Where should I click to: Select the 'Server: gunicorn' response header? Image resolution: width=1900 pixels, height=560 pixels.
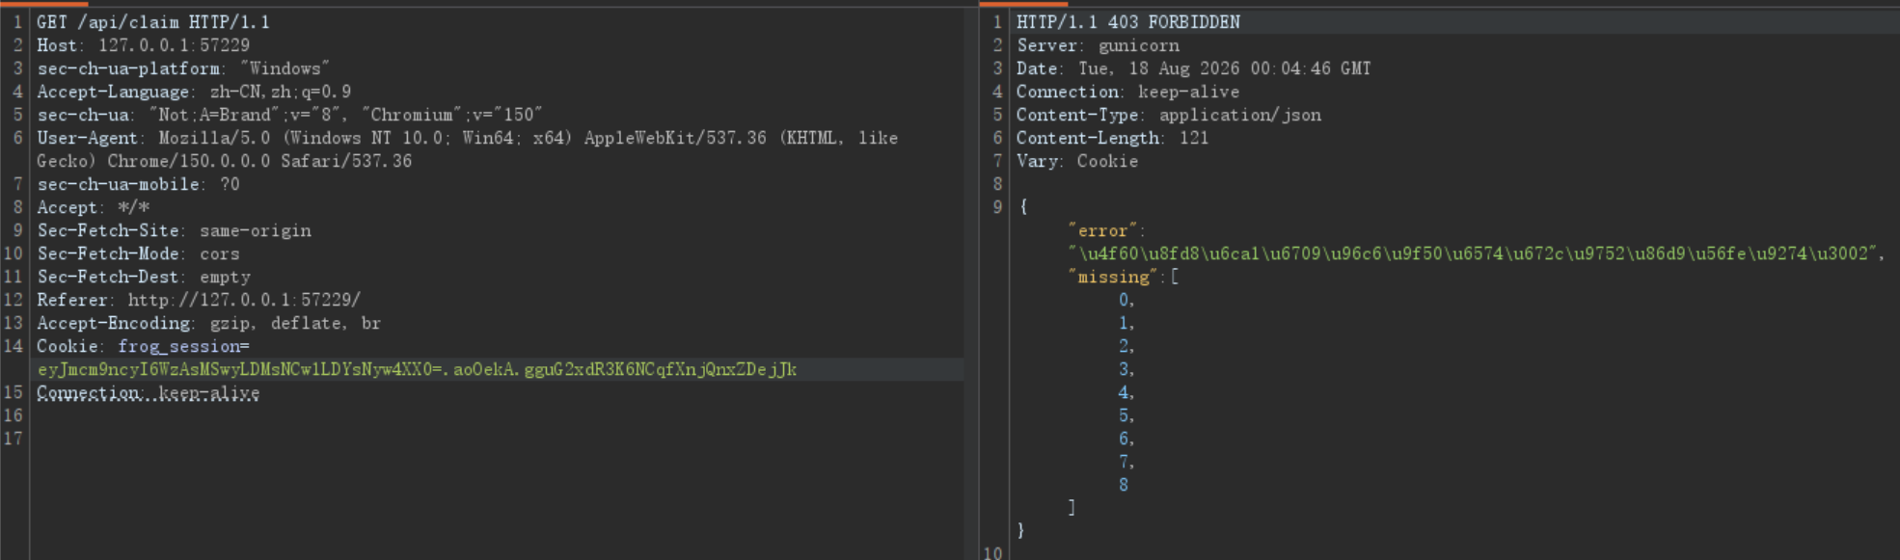tap(1098, 45)
